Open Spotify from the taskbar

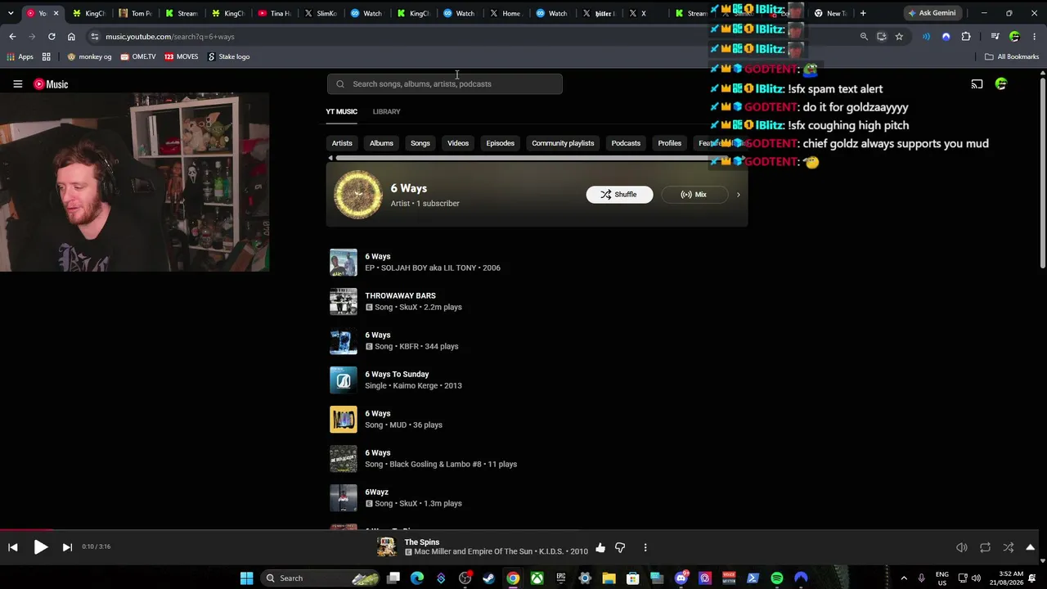[777, 578]
